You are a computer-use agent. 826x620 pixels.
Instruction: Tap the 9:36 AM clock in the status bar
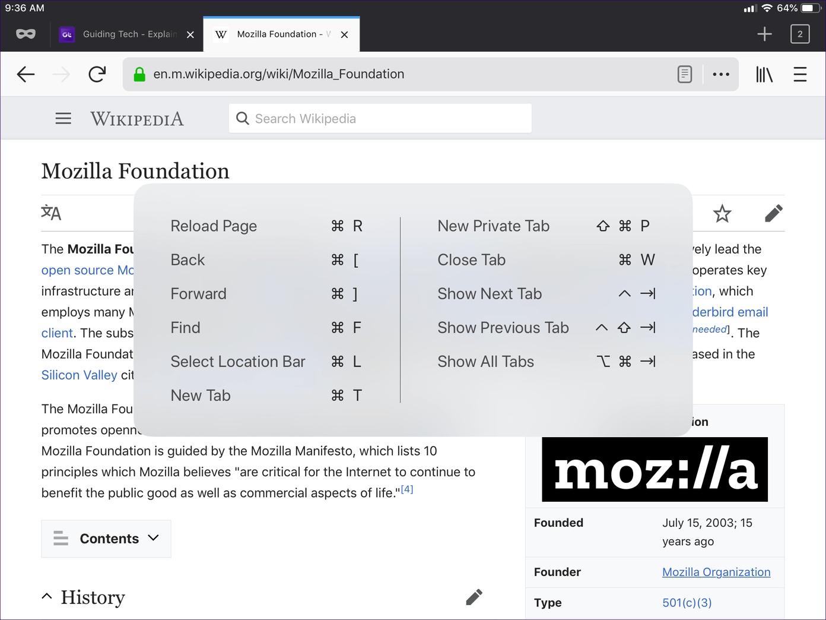click(25, 8)
